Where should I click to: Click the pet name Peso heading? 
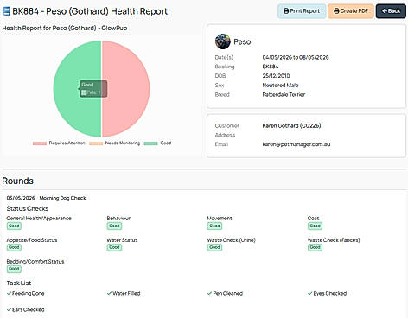pos(242,41)
